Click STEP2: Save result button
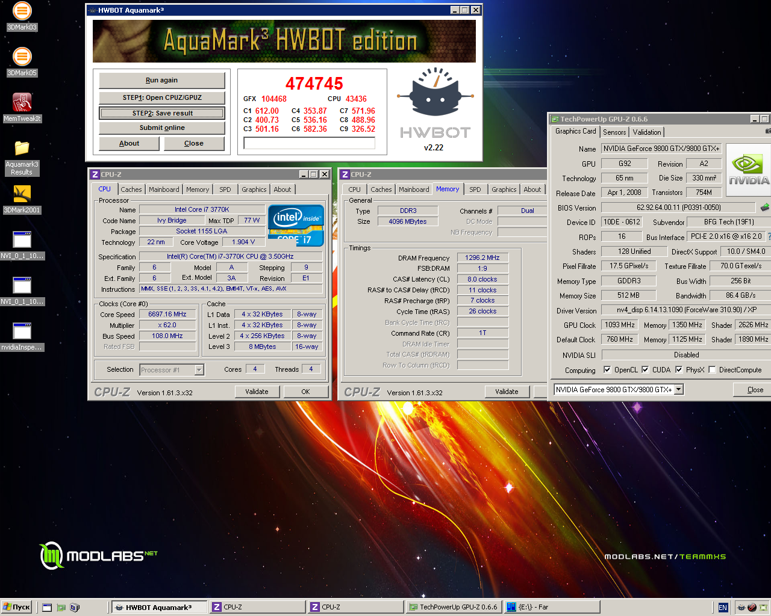Viewport: 771px width, 616px height. (162, 113)
